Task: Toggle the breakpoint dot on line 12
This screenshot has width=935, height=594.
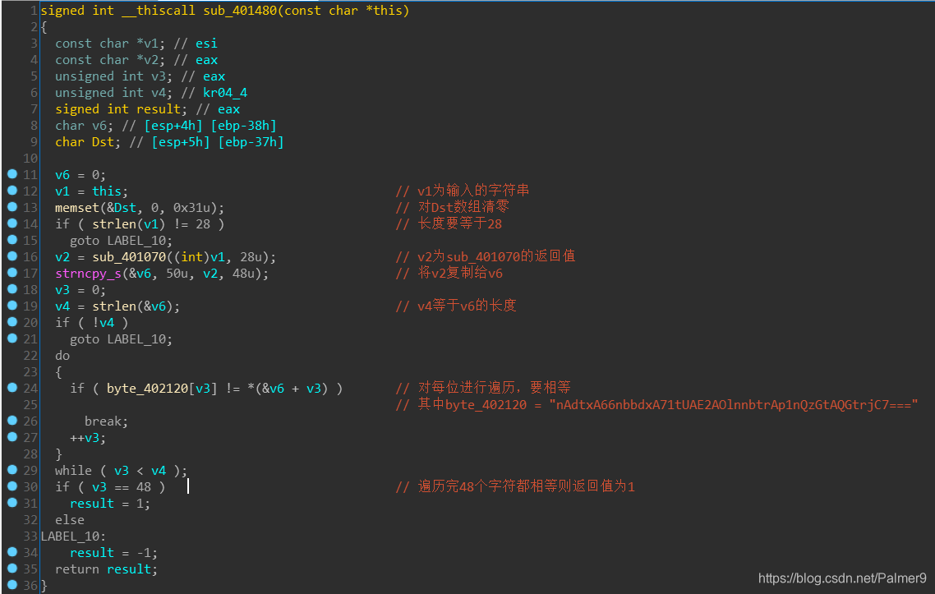Action: tap(12, 191)
